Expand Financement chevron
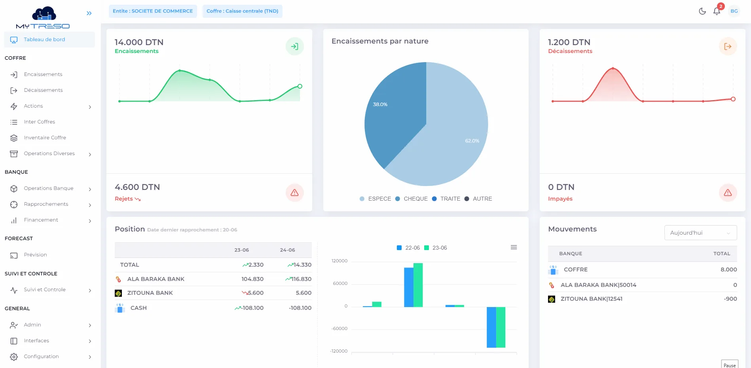Viewport: 751px width, 368px height. pos(90,221)
